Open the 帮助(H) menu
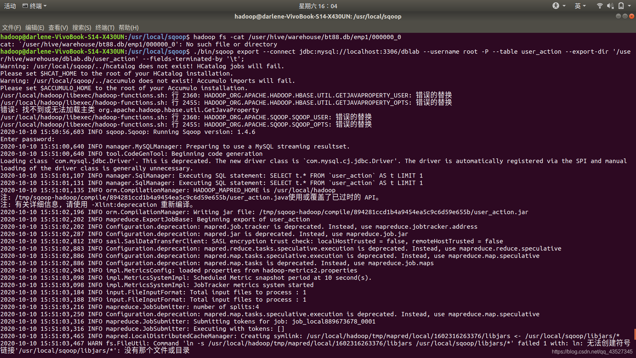Viewport: 636px width, 358px height. coord(129,28)
